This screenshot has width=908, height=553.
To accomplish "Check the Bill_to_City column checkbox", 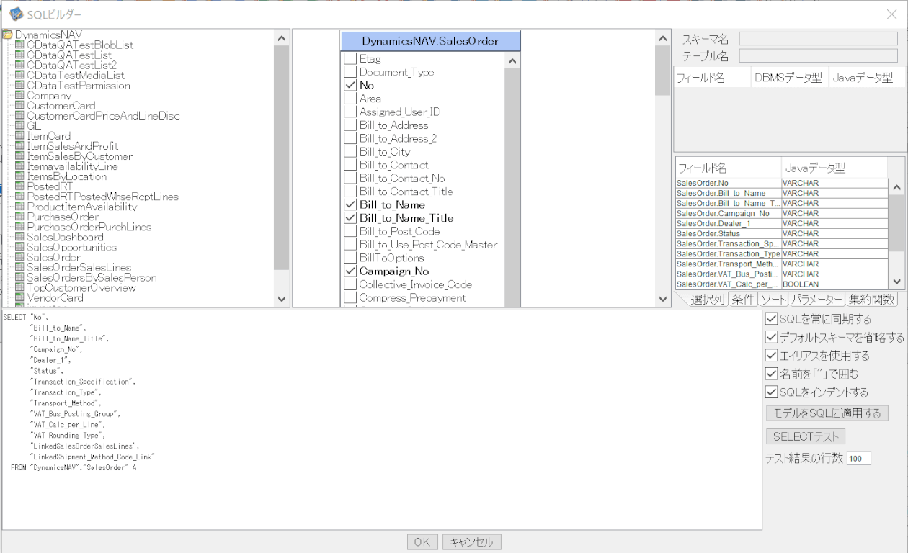I will pos(350,151).
